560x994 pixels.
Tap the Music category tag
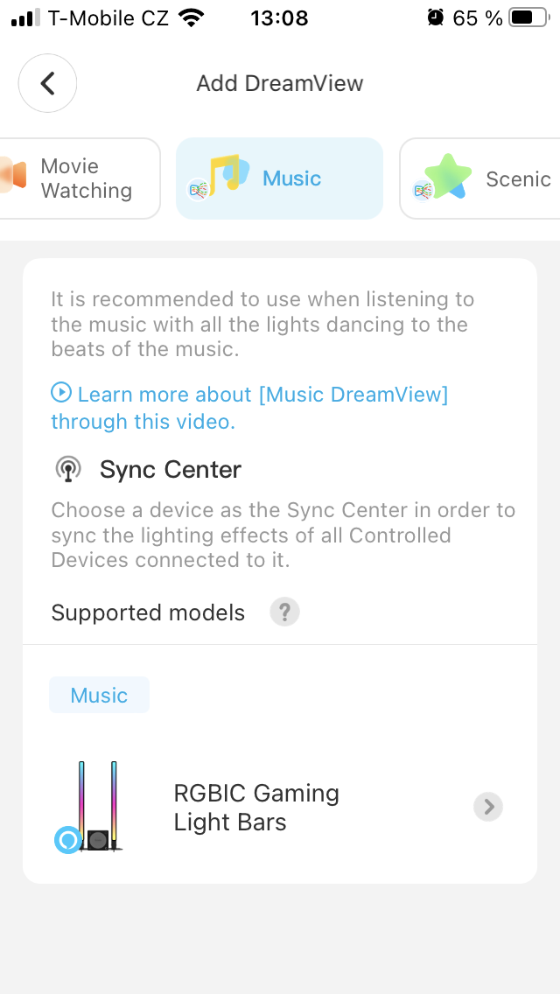99,696
